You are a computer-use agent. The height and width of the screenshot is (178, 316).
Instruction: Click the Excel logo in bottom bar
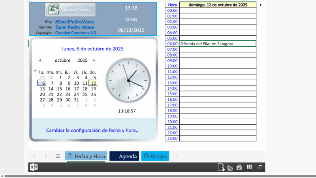coord(34,167)
